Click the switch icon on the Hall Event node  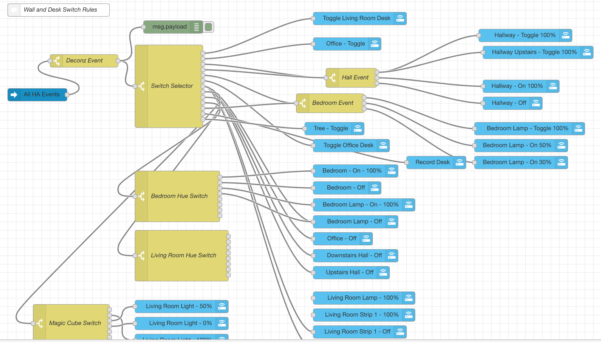(x=333, y=77)
